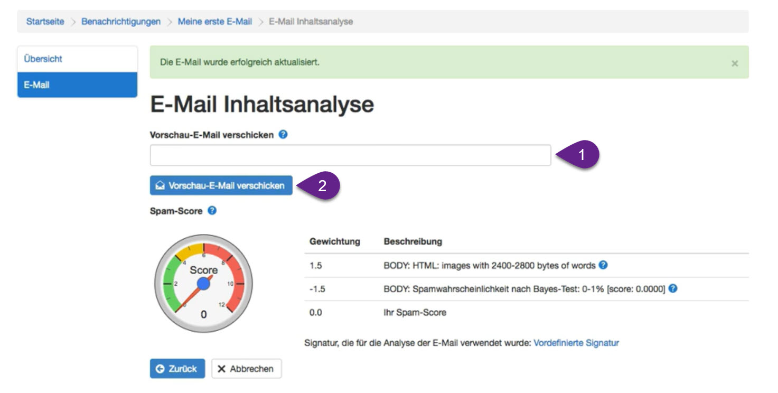The height and width of the screenshot is (393, 778).
Task: Open help icon next to Spam-Score
Action: 212,210
